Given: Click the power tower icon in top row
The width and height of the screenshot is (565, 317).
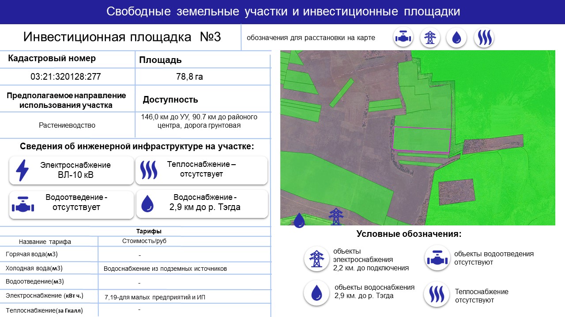Looking at the screenshot, I should (x=429, y=38).
